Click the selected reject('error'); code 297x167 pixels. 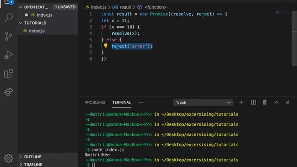[132, 46]
